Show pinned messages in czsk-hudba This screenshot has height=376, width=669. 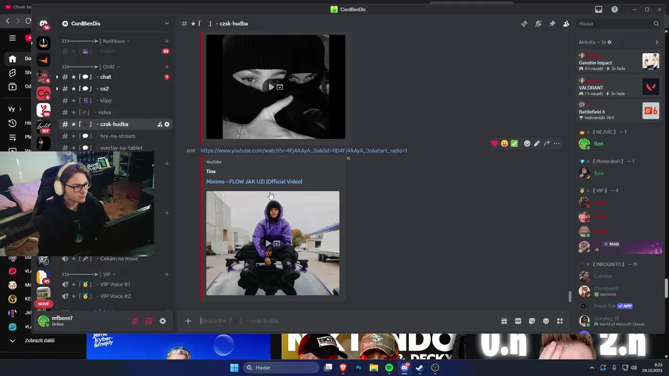552,23
